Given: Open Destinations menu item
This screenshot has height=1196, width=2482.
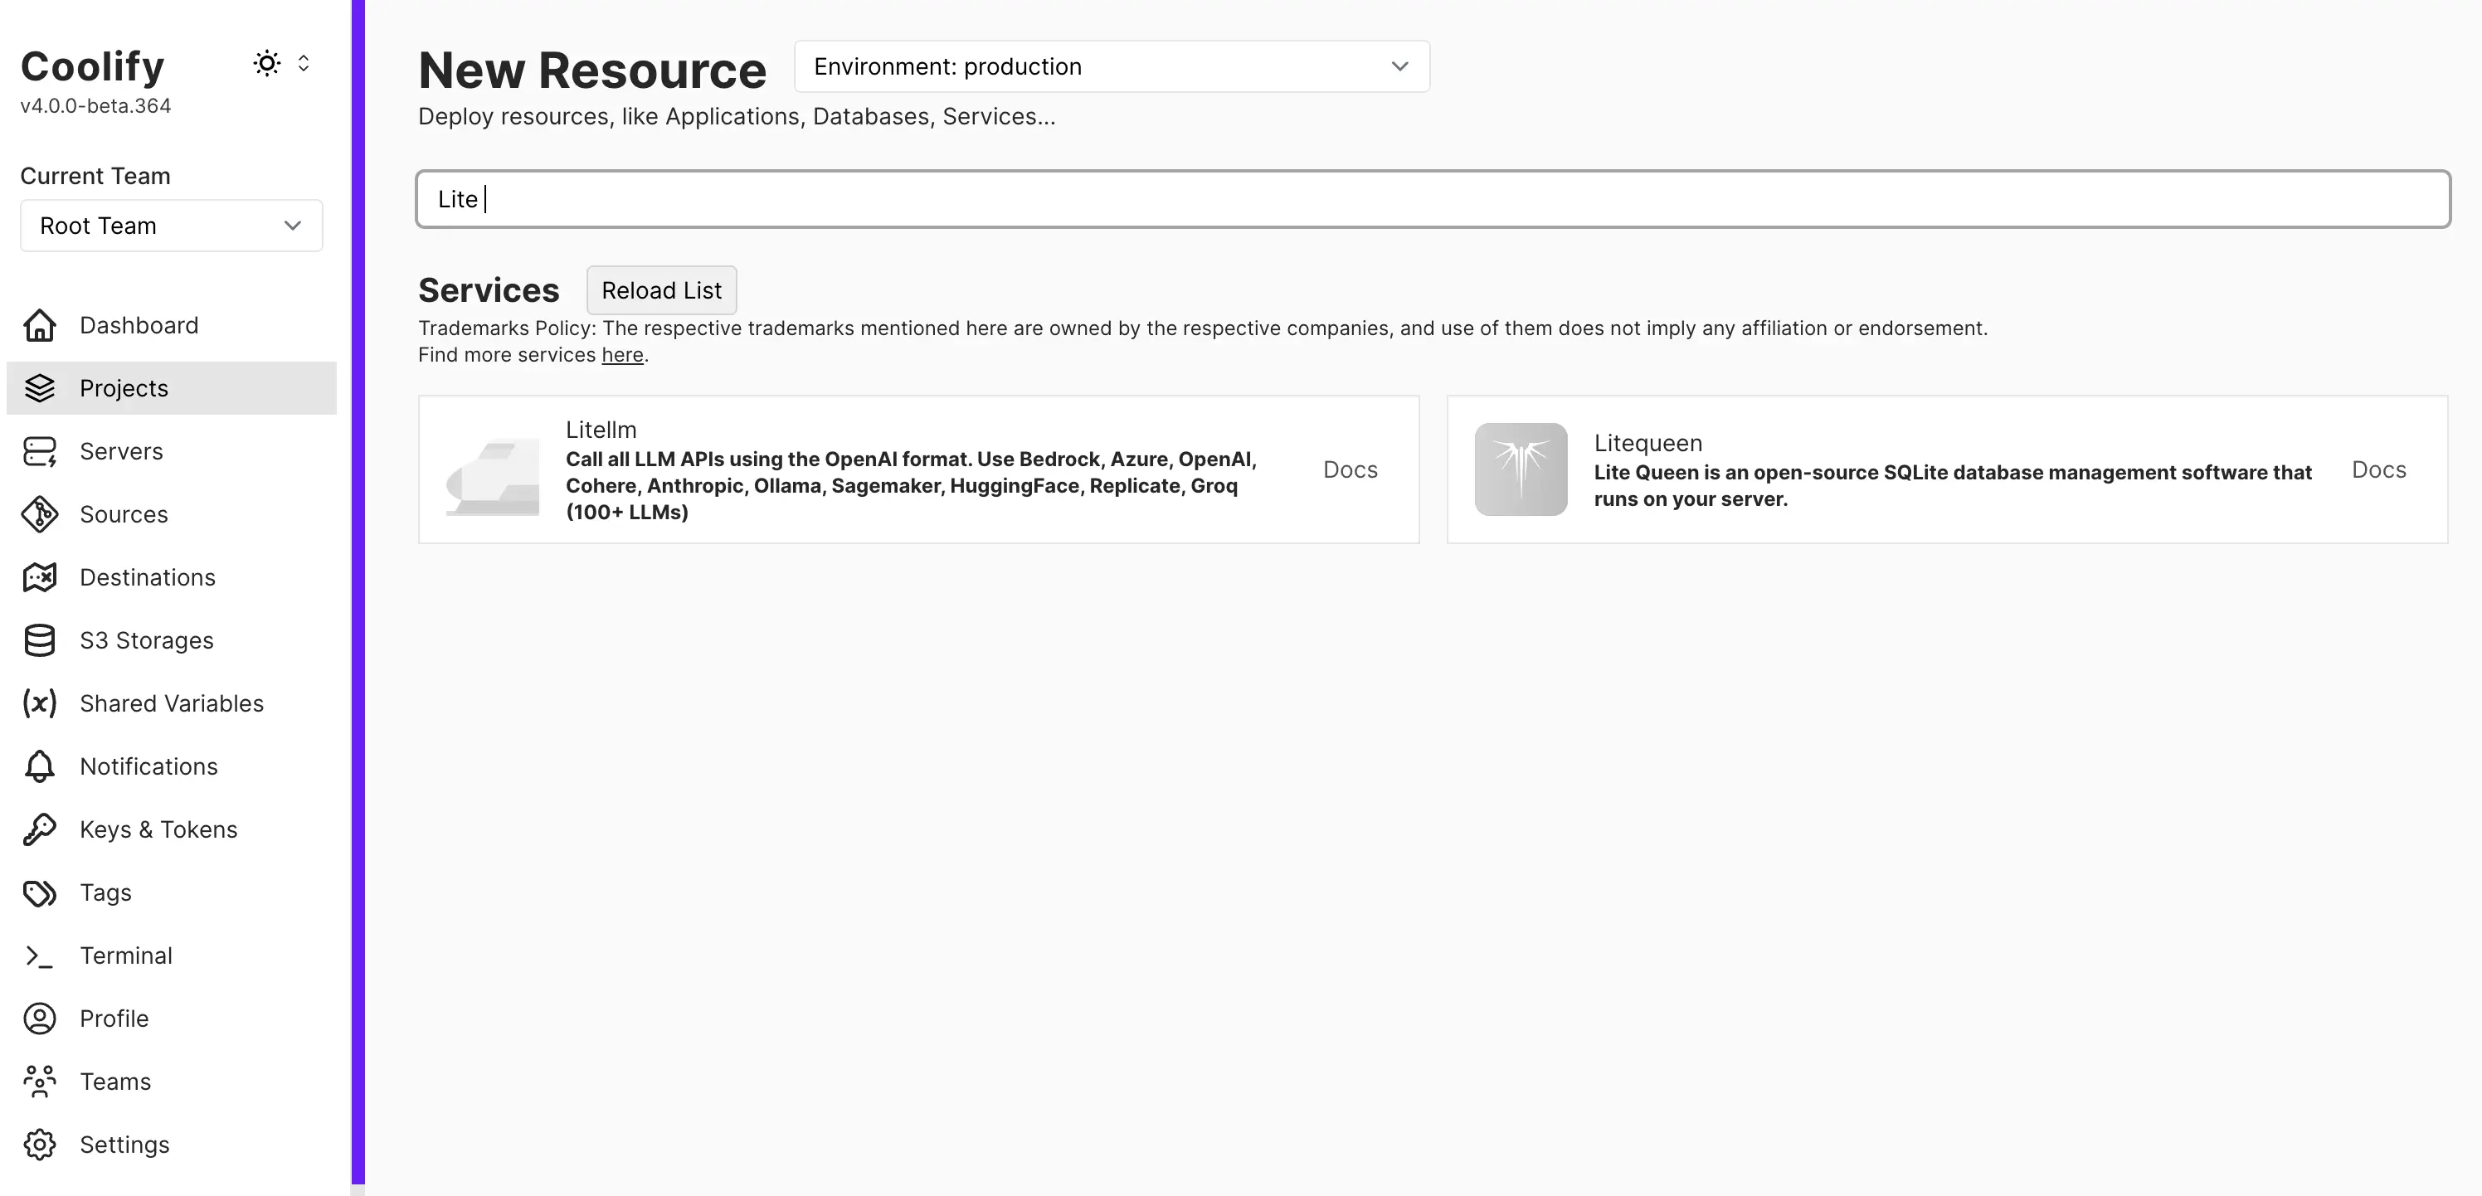Looking at the screenshot, I should (x=172, y=578).
